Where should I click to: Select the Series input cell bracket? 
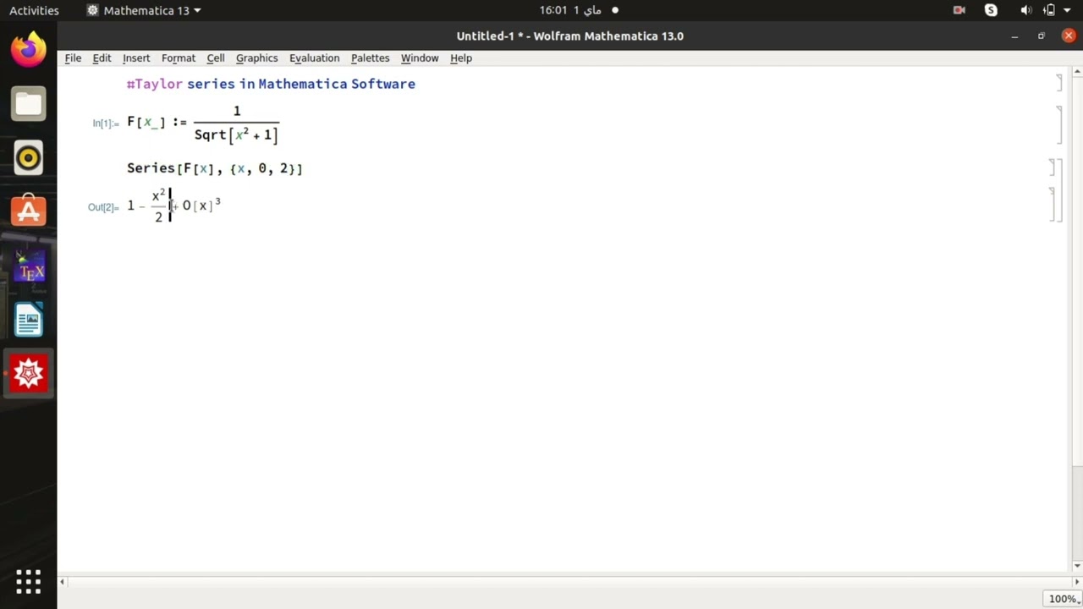(1052, 167)
